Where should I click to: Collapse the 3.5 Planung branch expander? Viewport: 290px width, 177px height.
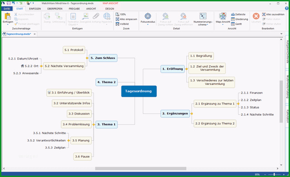69,141
